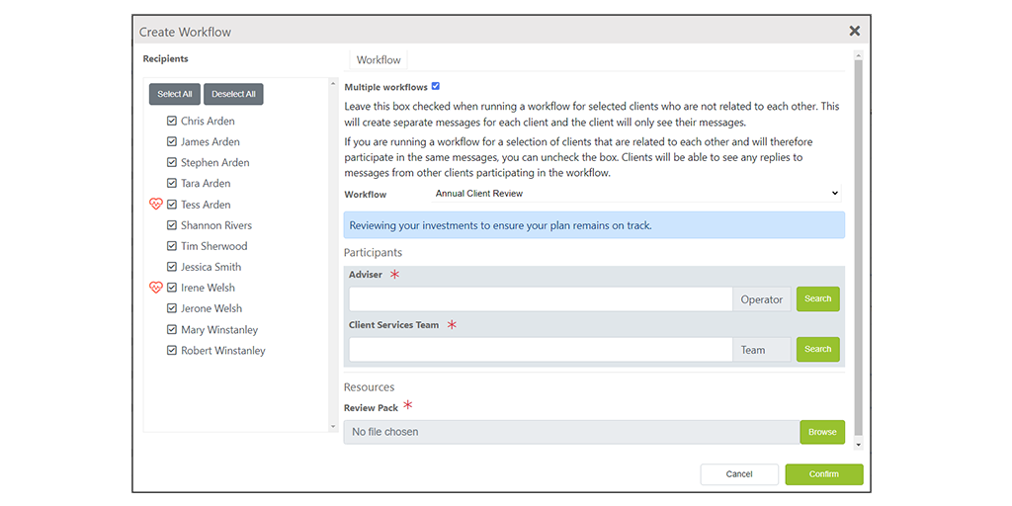This screenshot has height=506, width=1012.
Task: Click the Adviser input field
Action: 541,299
